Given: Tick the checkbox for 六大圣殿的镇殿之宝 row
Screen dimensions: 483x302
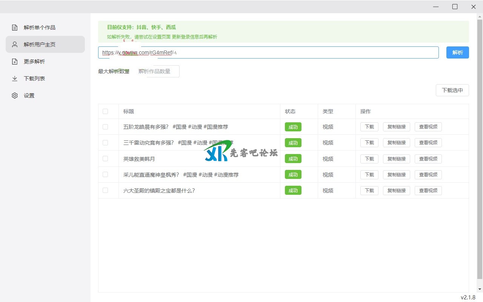Looking at the screenshot, I should coord(105,190).
